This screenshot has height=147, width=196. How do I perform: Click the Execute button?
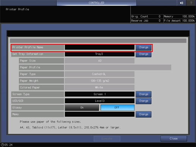click(x=107, y=139)
